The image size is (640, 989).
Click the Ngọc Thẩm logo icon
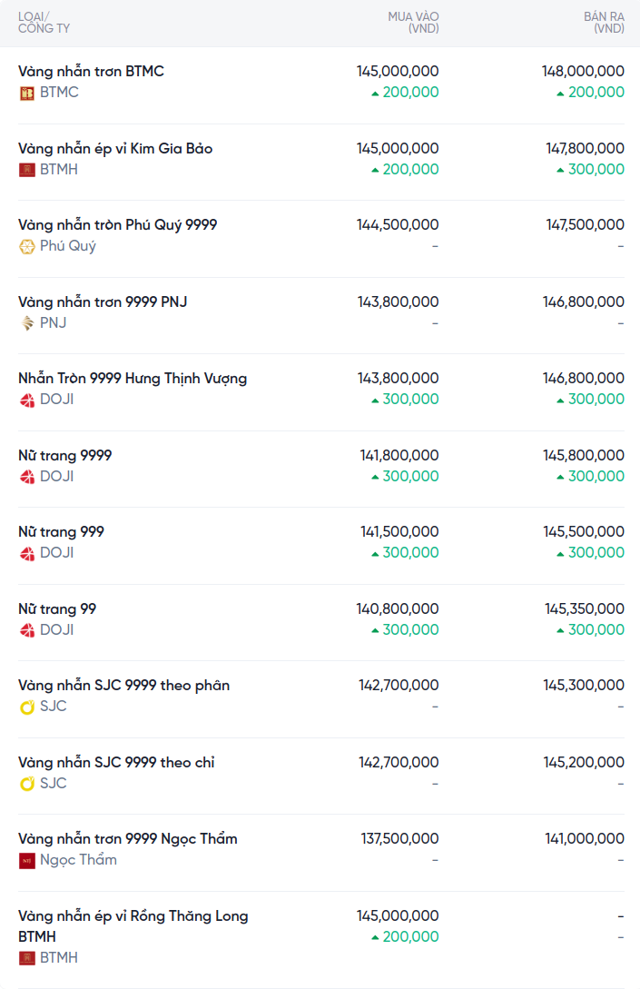27,860
